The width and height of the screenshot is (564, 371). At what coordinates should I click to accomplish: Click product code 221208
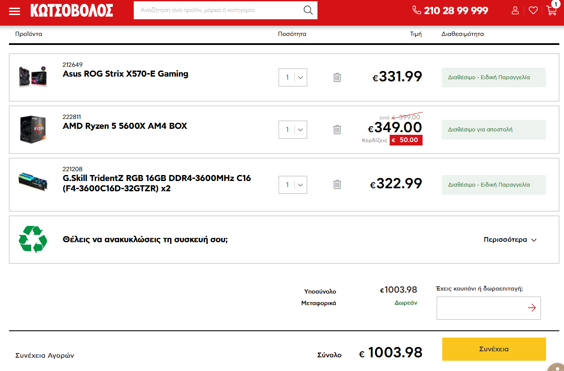tap(73, 169)
